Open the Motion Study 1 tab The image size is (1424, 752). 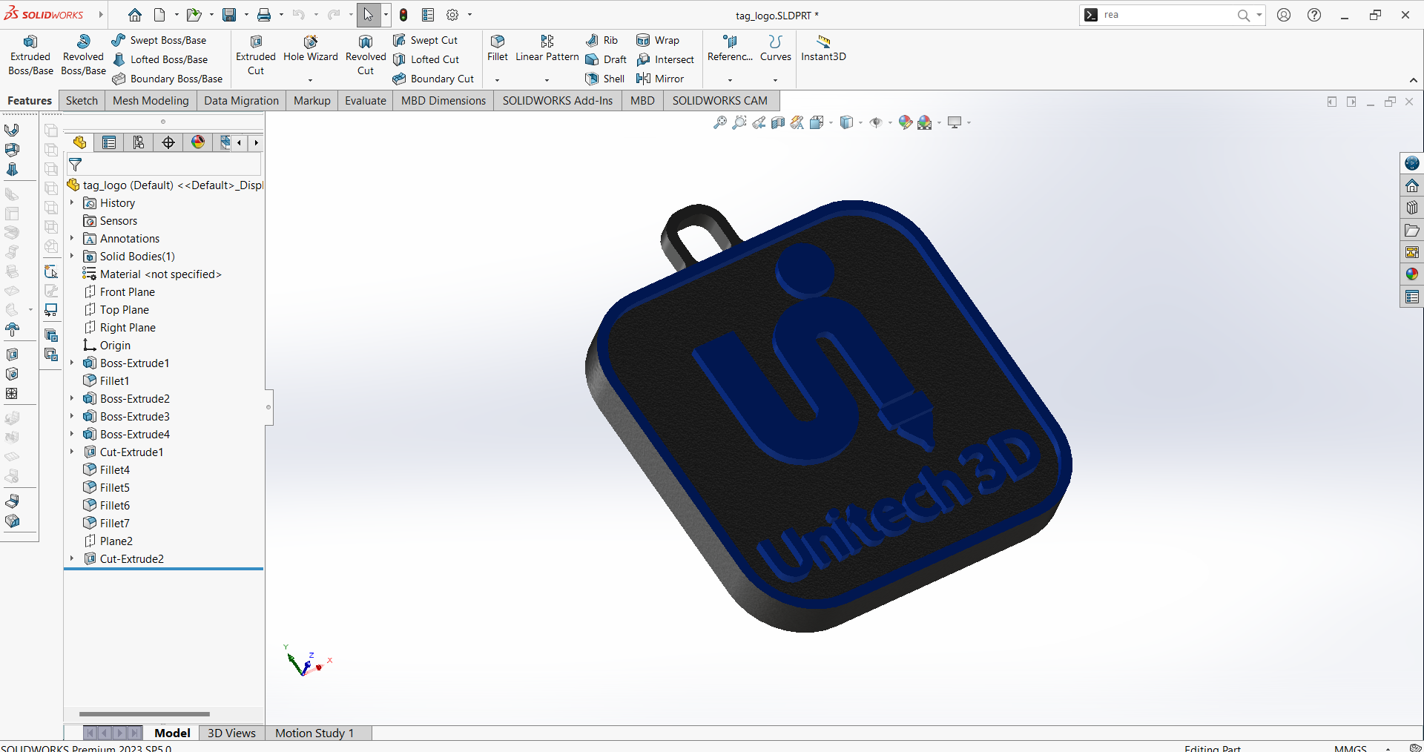coord(314,733)
